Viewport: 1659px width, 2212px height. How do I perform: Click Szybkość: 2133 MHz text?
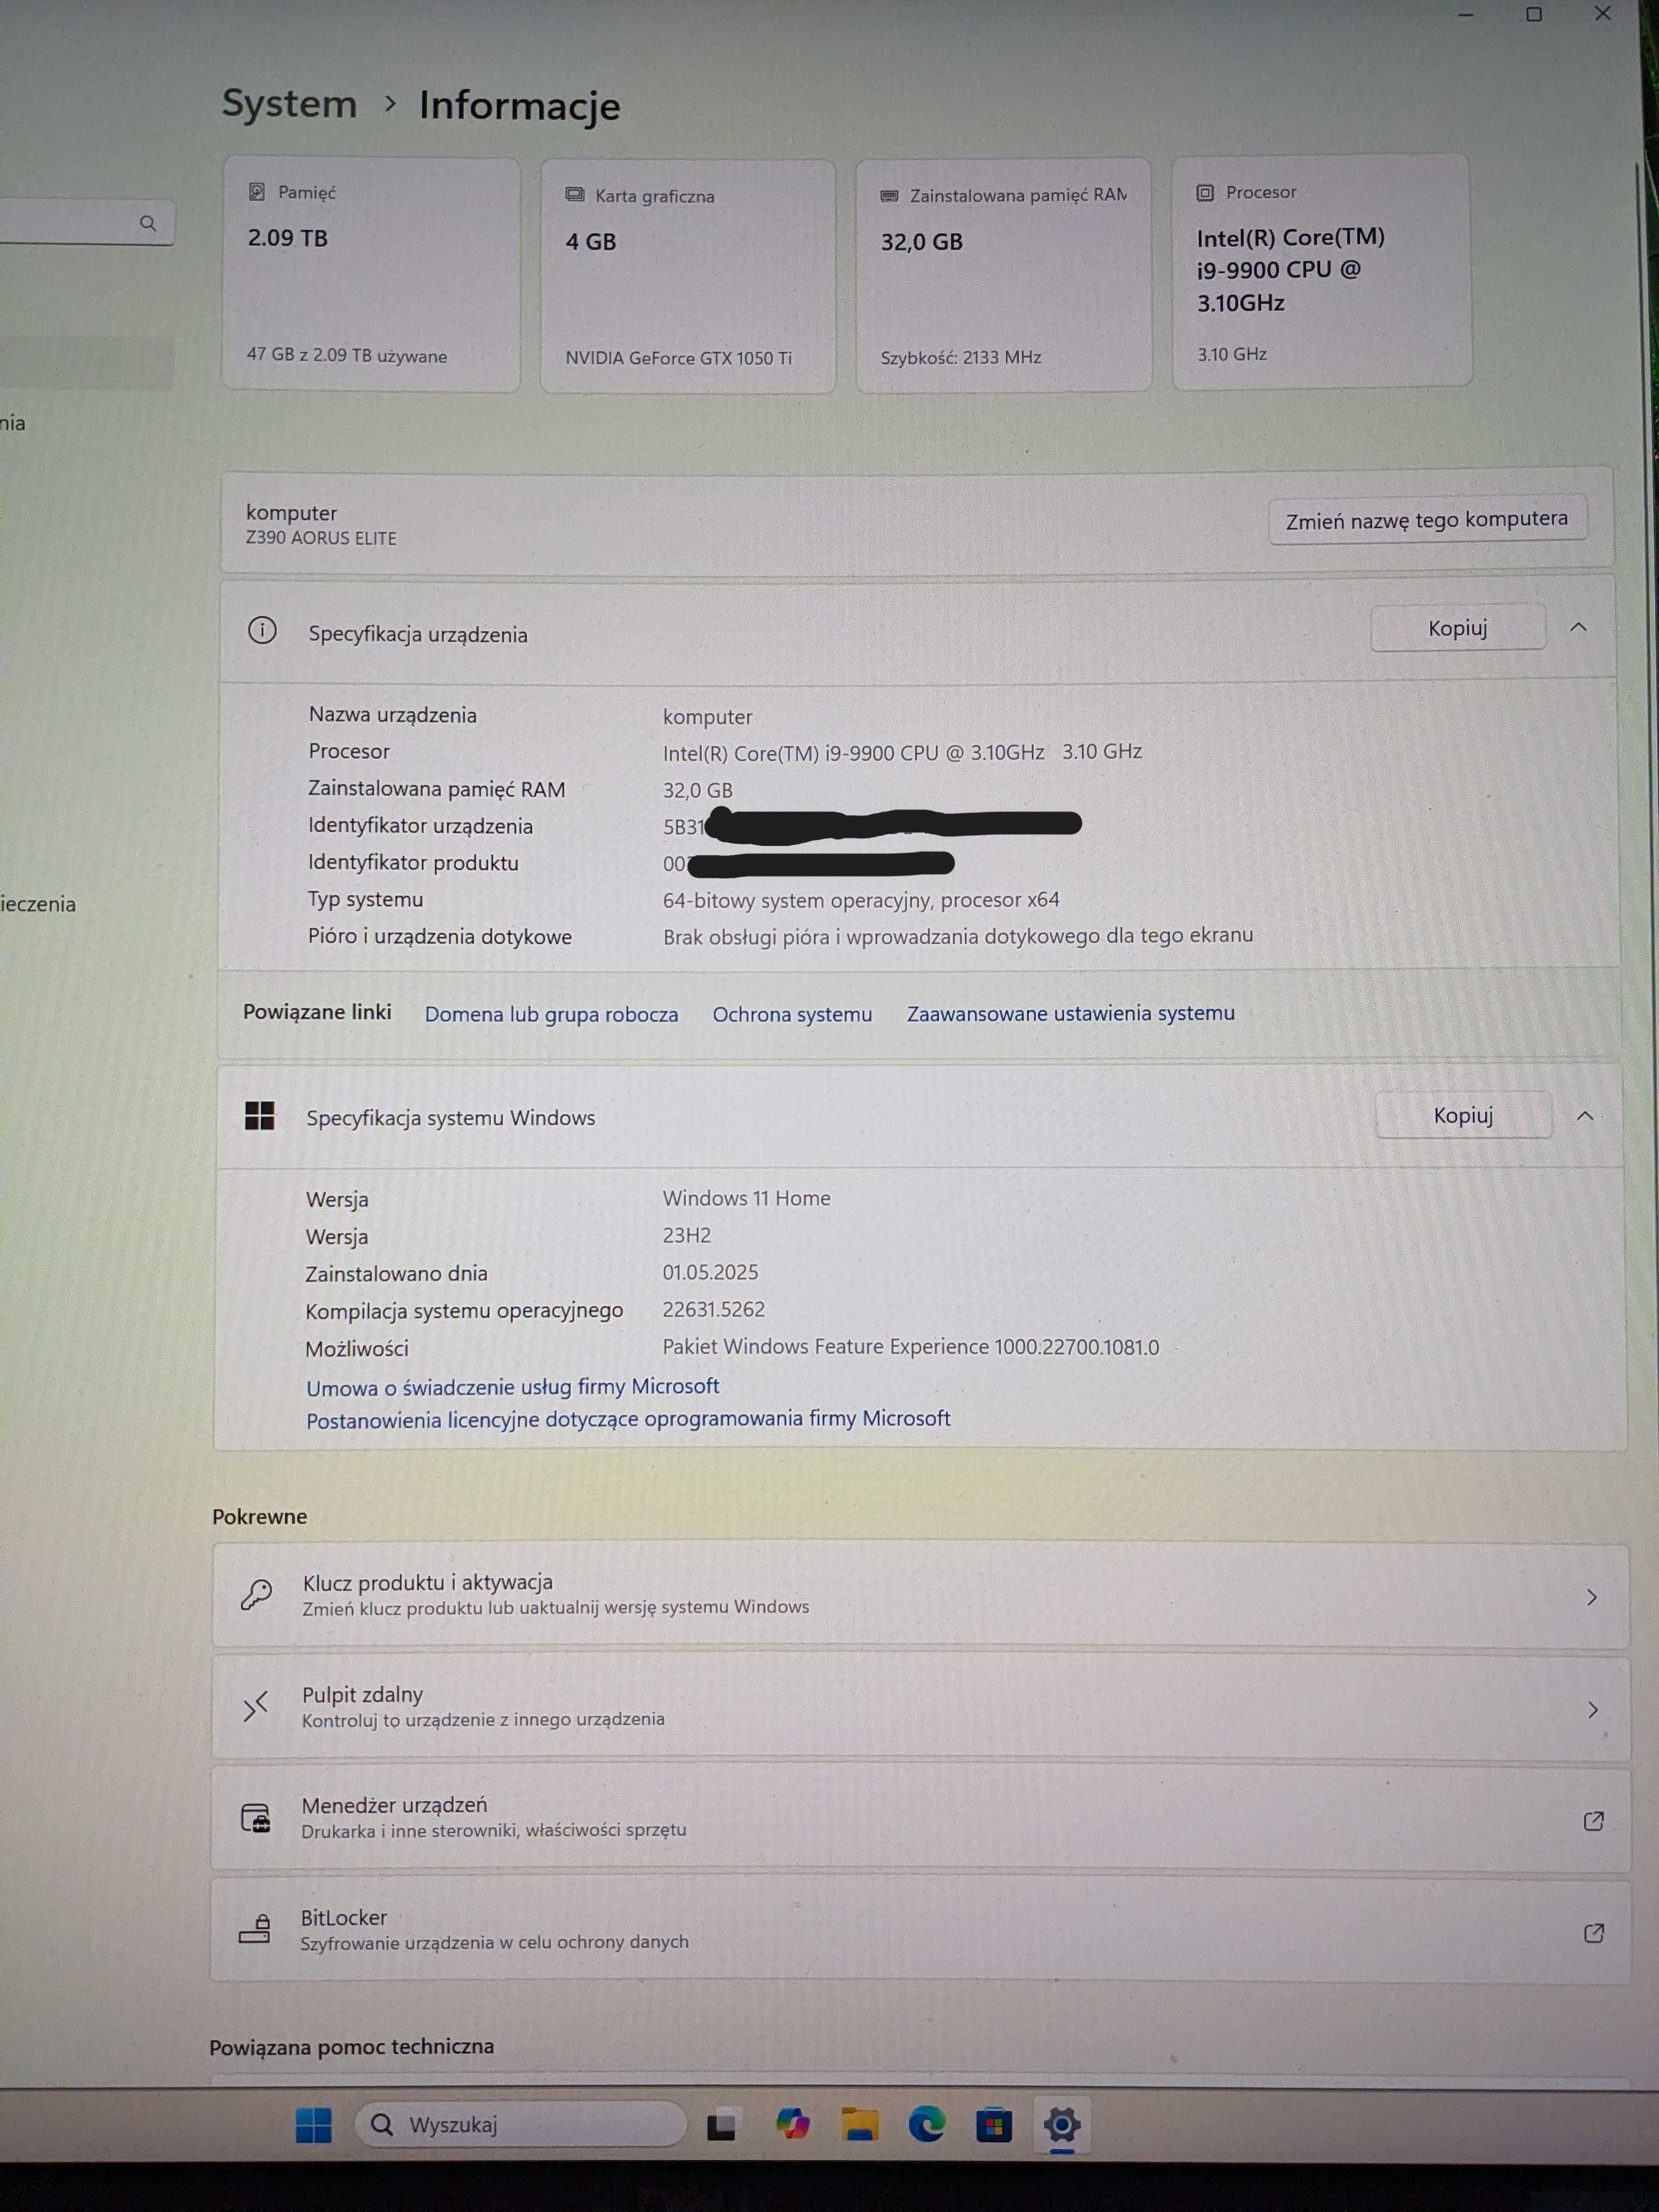960,357
